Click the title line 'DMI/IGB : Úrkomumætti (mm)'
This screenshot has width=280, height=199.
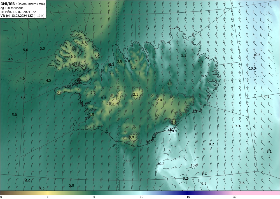click(23, 4)
